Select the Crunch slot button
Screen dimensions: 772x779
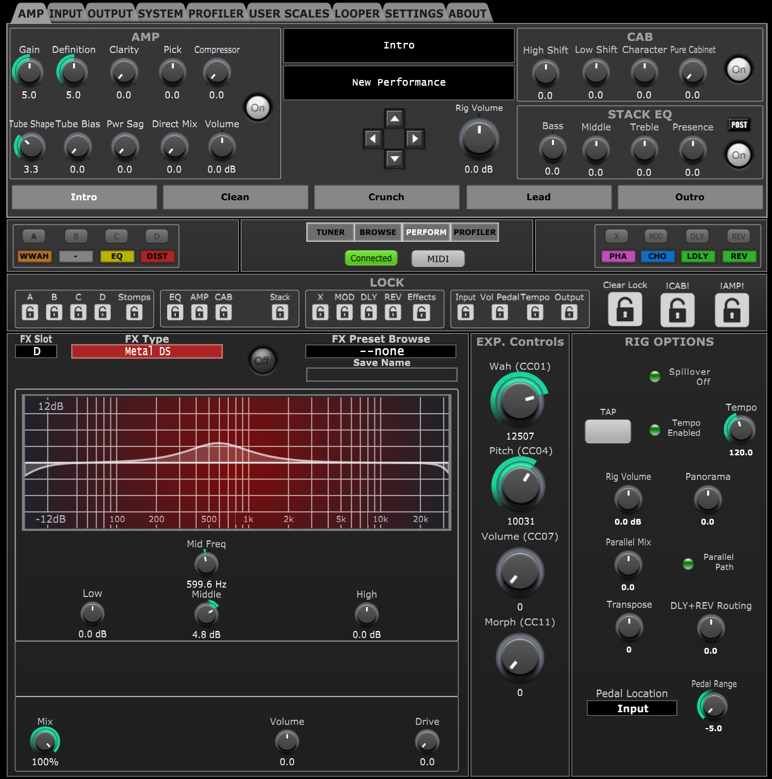[x=386, y=197]
